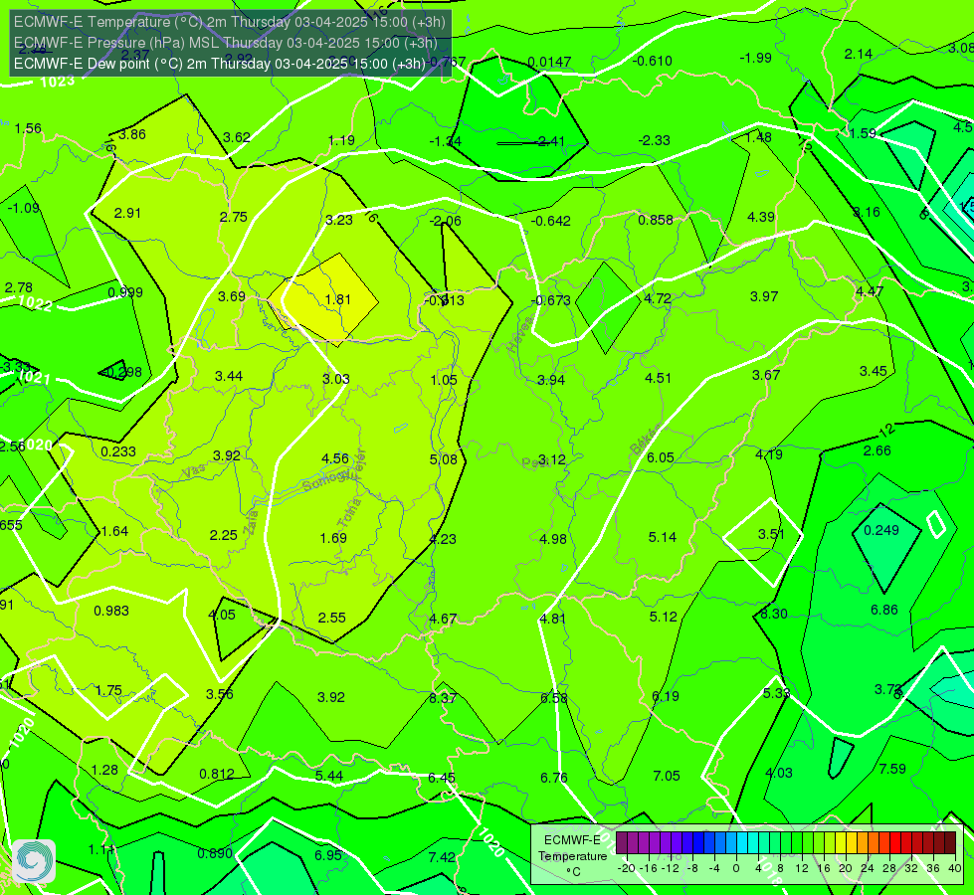
Task: Click the dew point value 2.55
Action: tap(331, 618)
